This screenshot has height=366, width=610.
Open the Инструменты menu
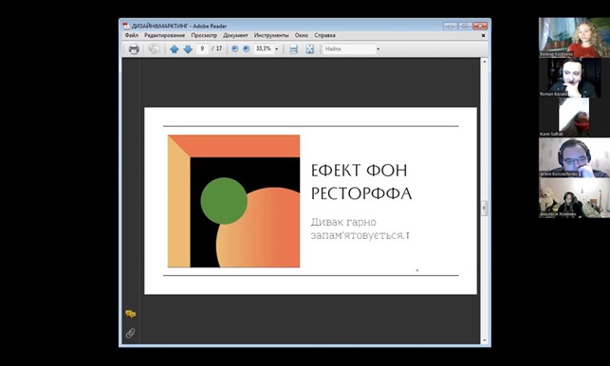271,35
